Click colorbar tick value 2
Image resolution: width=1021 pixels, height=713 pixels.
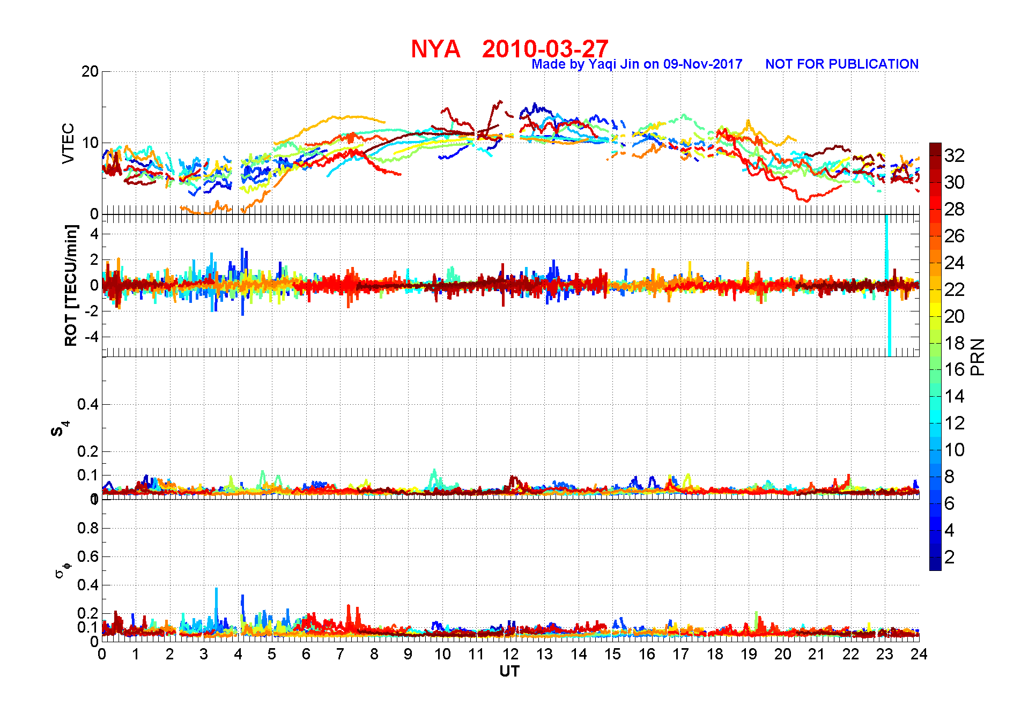tap(950, 557)
